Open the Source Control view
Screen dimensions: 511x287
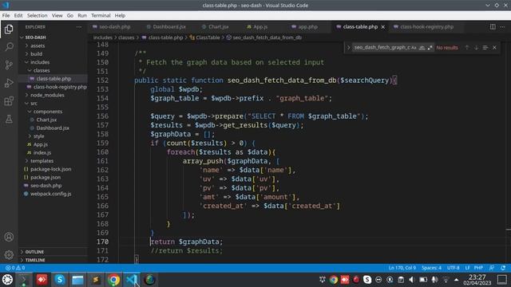[x=9, y=65]
